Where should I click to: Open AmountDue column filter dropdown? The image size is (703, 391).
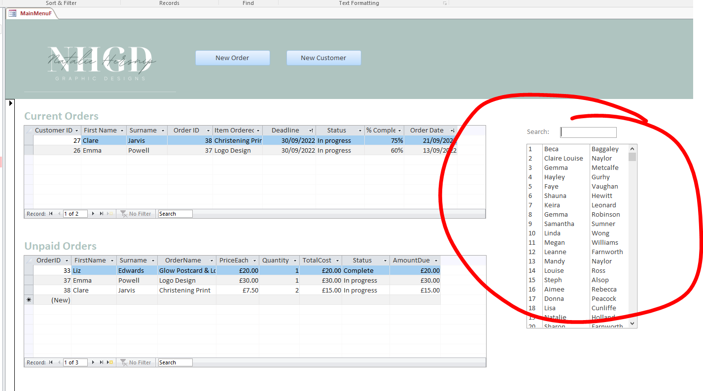click(436, 261)
